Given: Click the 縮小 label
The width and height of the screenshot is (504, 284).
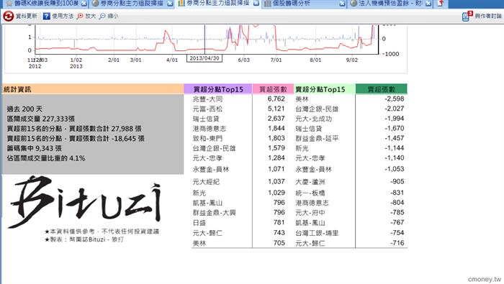Looking at the screenshot, I should 112,16.
